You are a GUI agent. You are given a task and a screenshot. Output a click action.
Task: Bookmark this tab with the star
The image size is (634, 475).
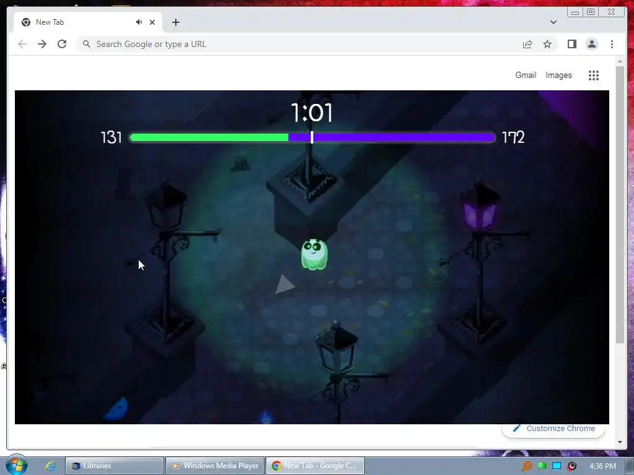[547, 44]
